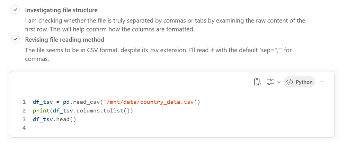Screen dimensions: 346x147
Task: Click line number 1 in gutter
Action: pos(24,102)
